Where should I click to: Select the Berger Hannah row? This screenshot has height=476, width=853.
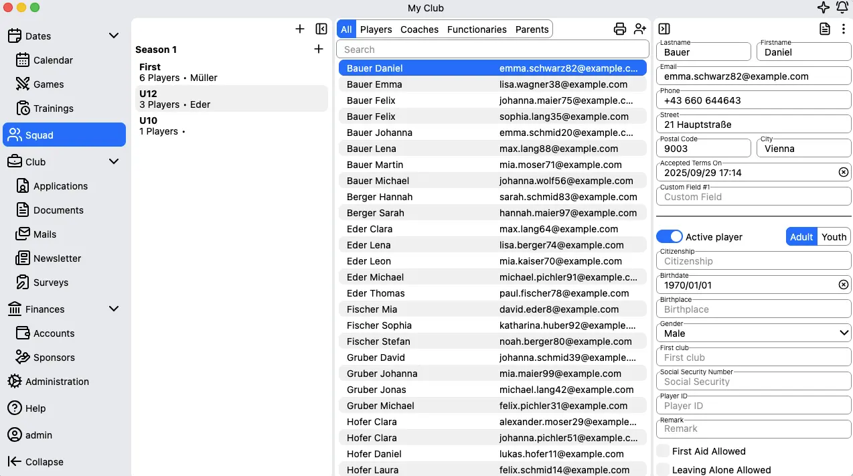493,197
